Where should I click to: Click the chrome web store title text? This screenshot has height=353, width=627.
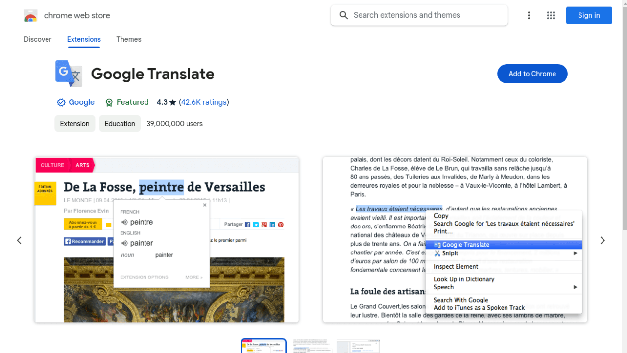pos(77,15)
